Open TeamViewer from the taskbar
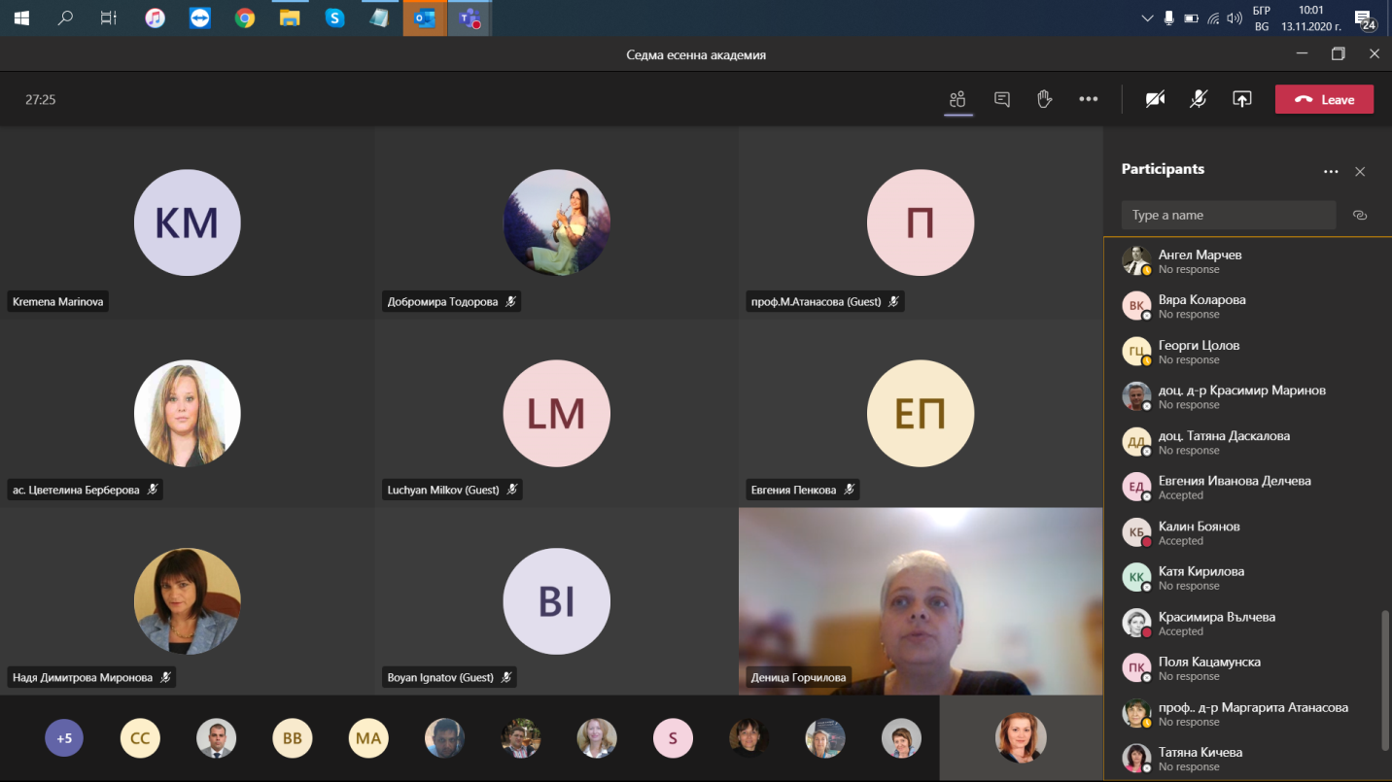This screenshot has height=782, width=1392. (200, 17)
